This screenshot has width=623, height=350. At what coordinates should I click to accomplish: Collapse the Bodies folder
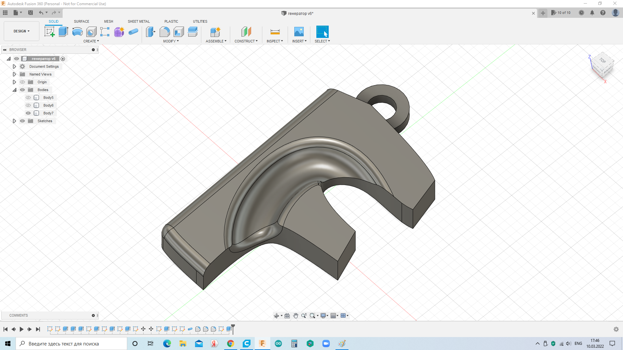pyautogui.click(x=14, y=90)
